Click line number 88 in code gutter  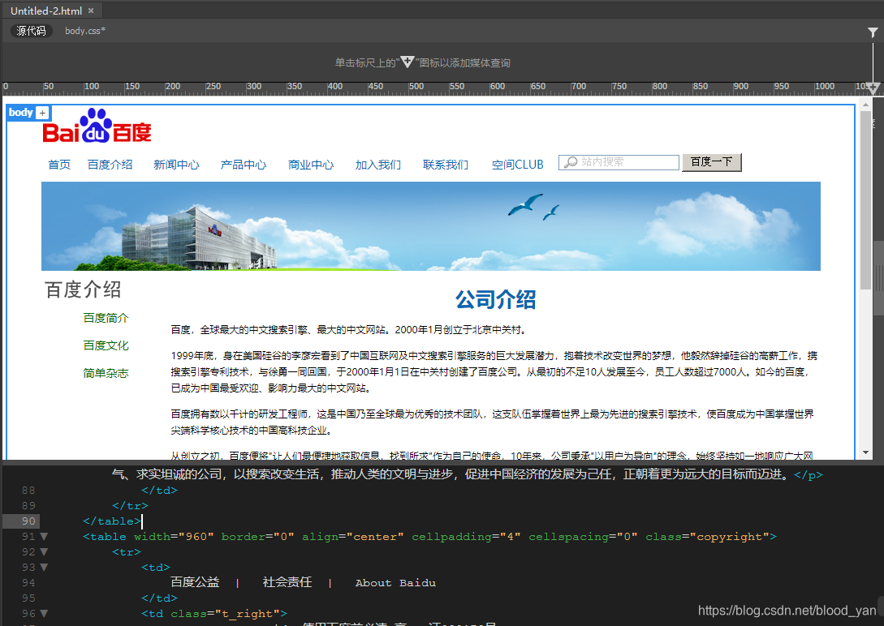pyautogui.click(x=28, y=491)
